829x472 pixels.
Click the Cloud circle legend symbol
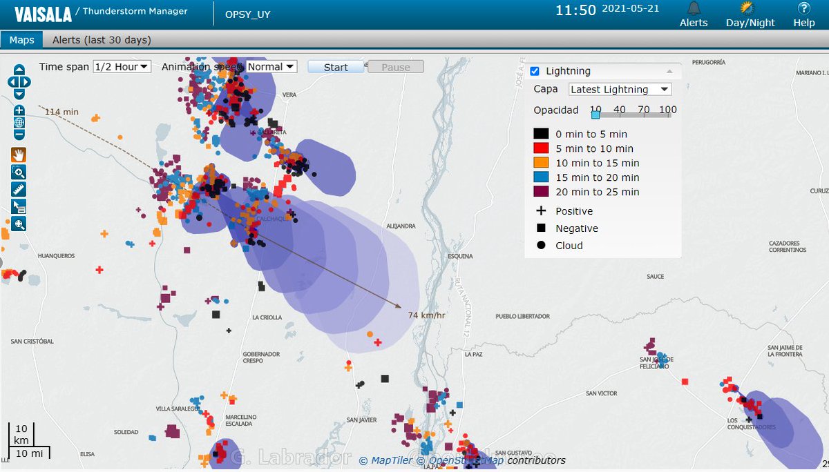pos(541,245)
